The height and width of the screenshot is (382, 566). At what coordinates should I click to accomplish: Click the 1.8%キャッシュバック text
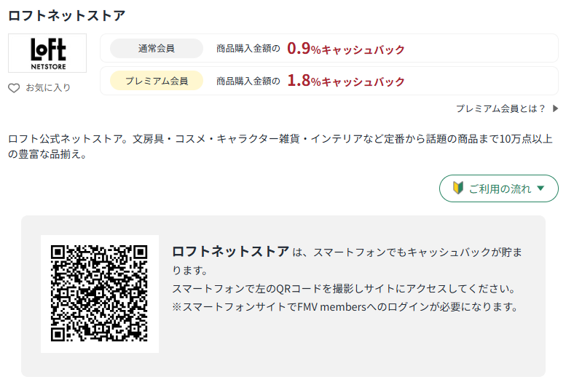point(346,81)
